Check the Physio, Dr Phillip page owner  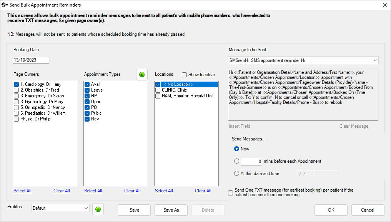17,119
